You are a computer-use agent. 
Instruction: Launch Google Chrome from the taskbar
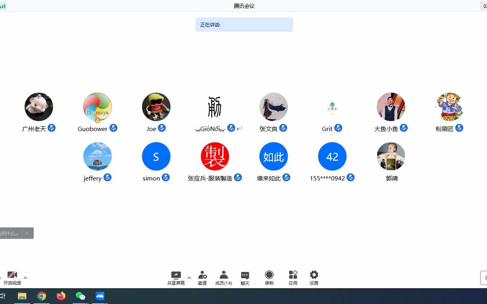coord(42,296)
